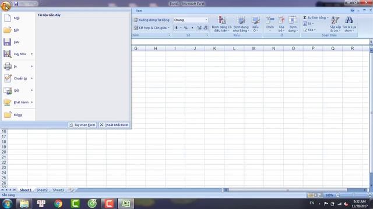Click Thoát khỏi Excel exit button
The image size is (373, 209).
[114, 125]
